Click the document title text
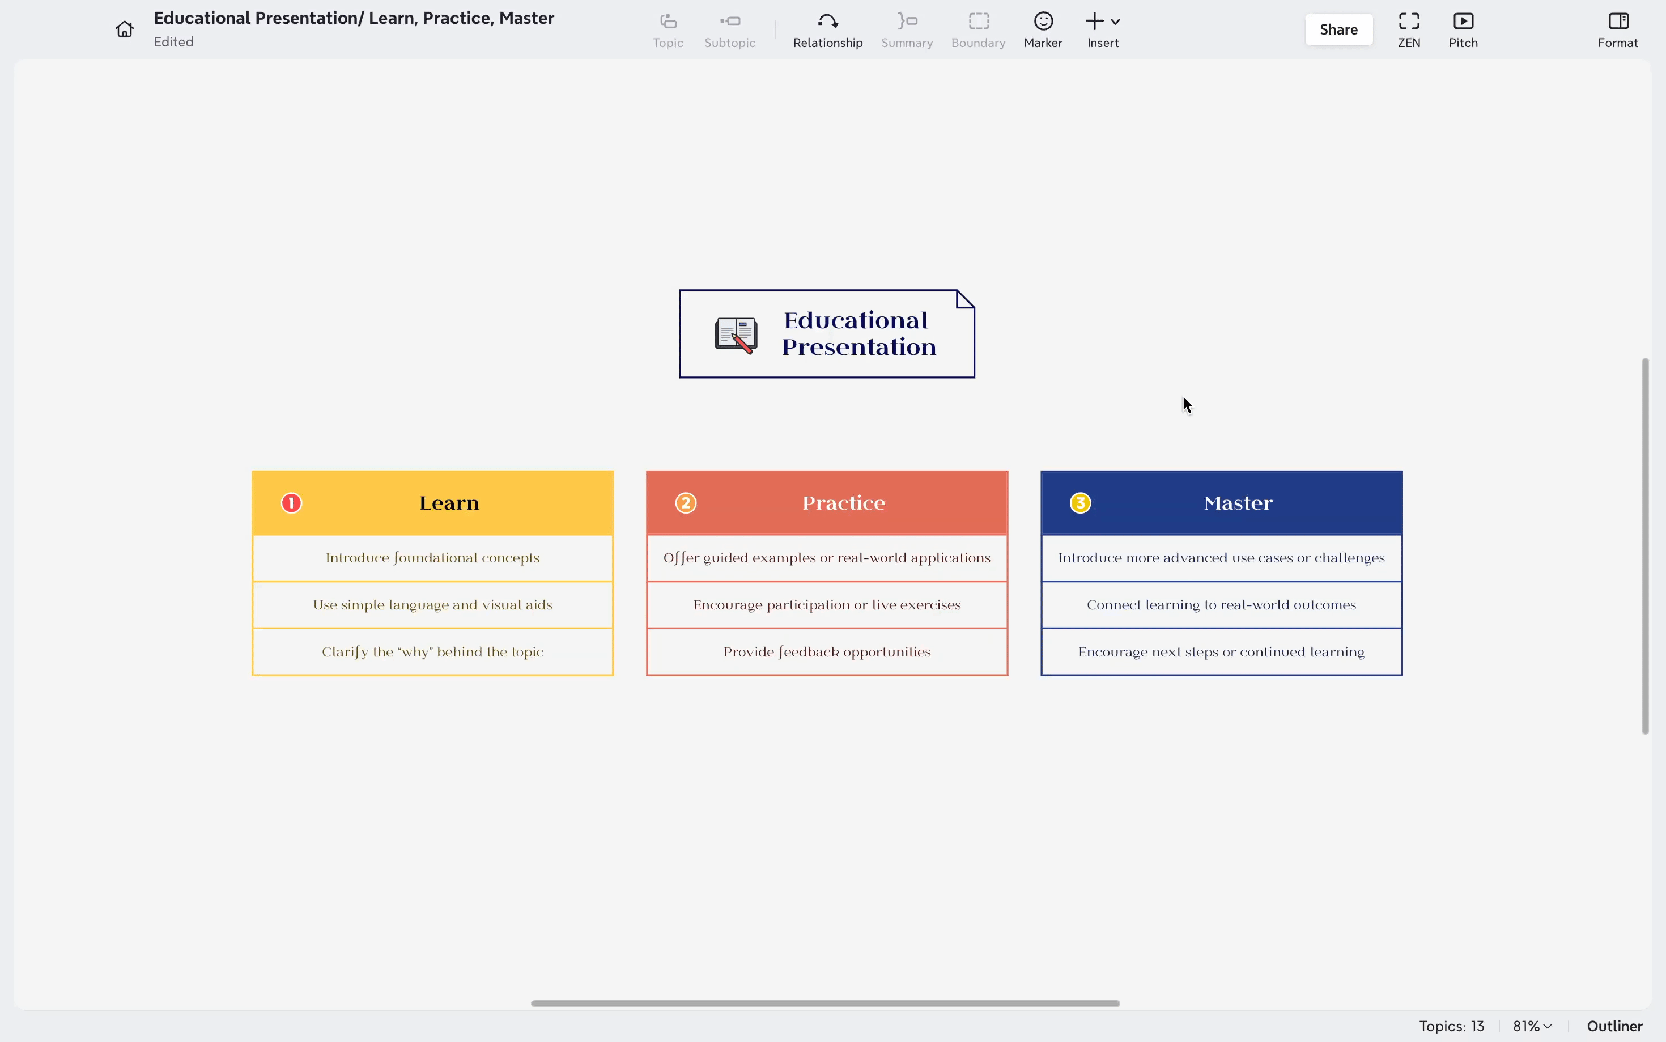Screen dimensions: 1666x1042 point(353,18)
